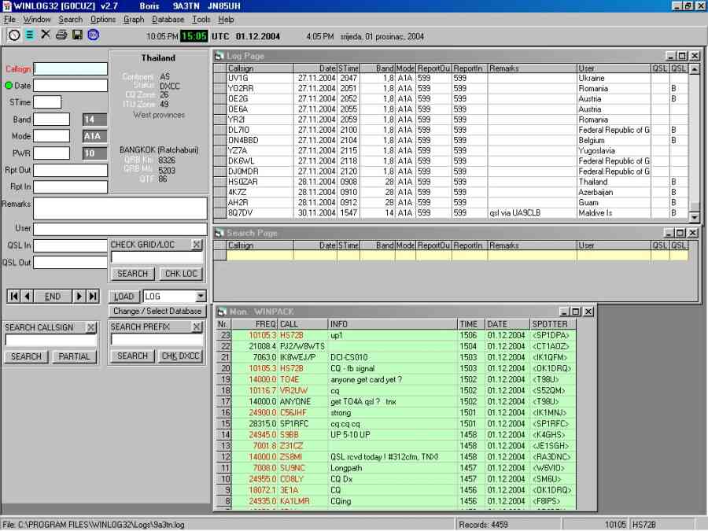The image size is (708, 531).
Task: Click the blue round DX toolbar icon
Action: 93,35
